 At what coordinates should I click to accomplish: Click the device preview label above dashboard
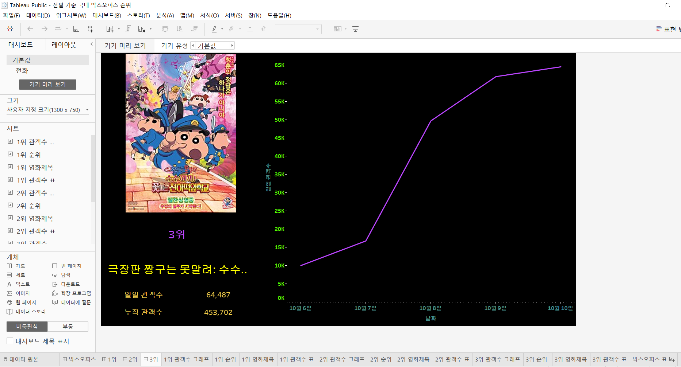click(125, 46)
